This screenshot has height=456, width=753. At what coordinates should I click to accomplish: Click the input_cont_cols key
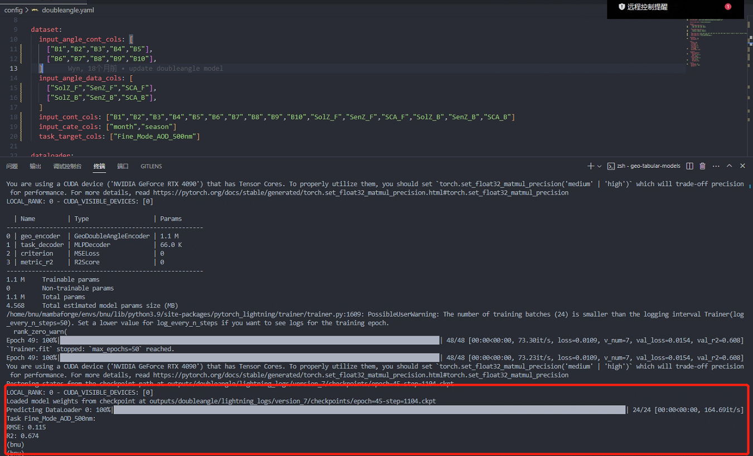pos(70,117)
